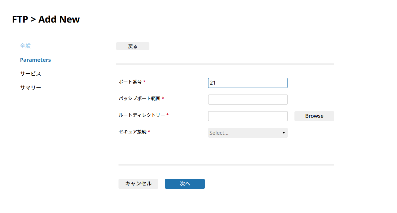Proceed with the 次へ button
The image size is (397, 213).
pyautogui.click(x=185, y=184)
